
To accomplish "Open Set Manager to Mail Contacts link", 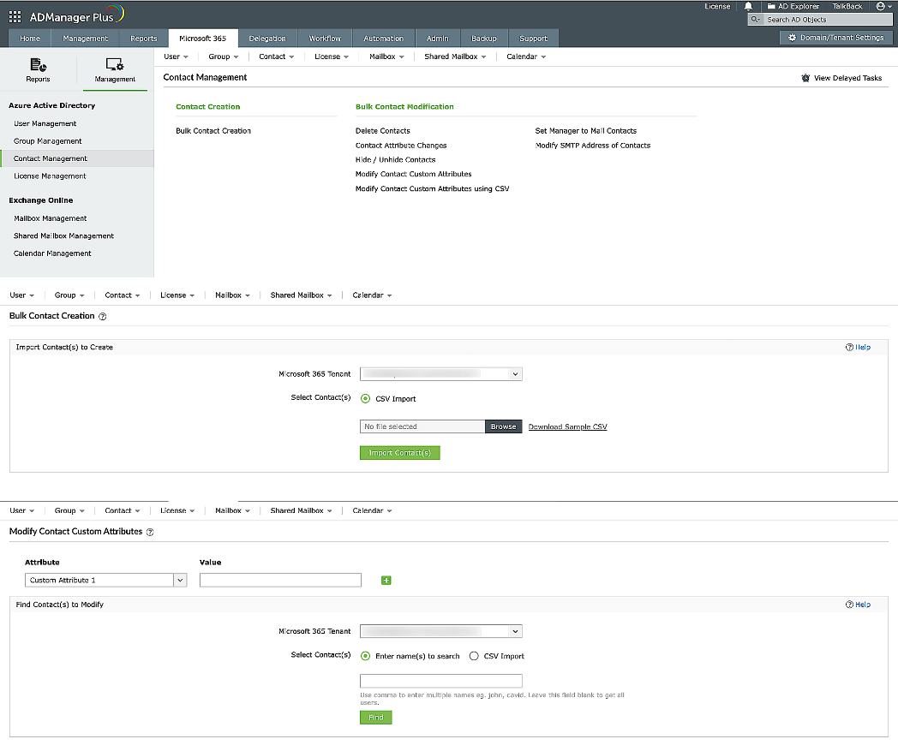I will pyautogui.click(x=586, y=131).
